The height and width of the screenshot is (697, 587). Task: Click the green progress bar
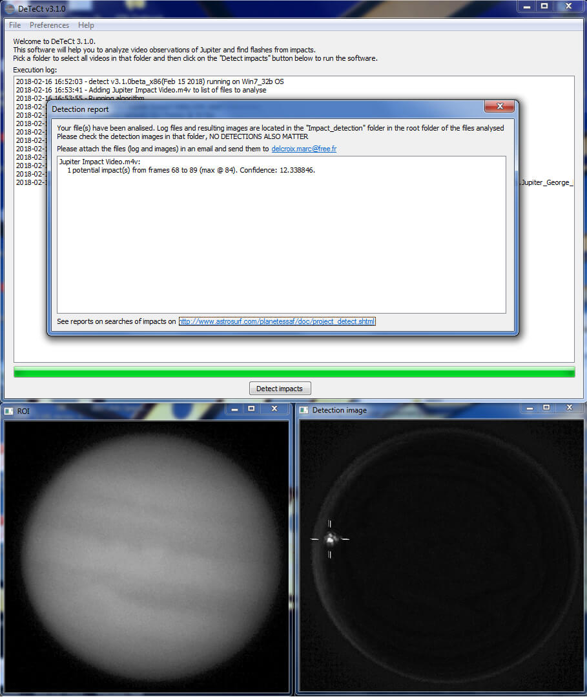(x=294, y=372)
